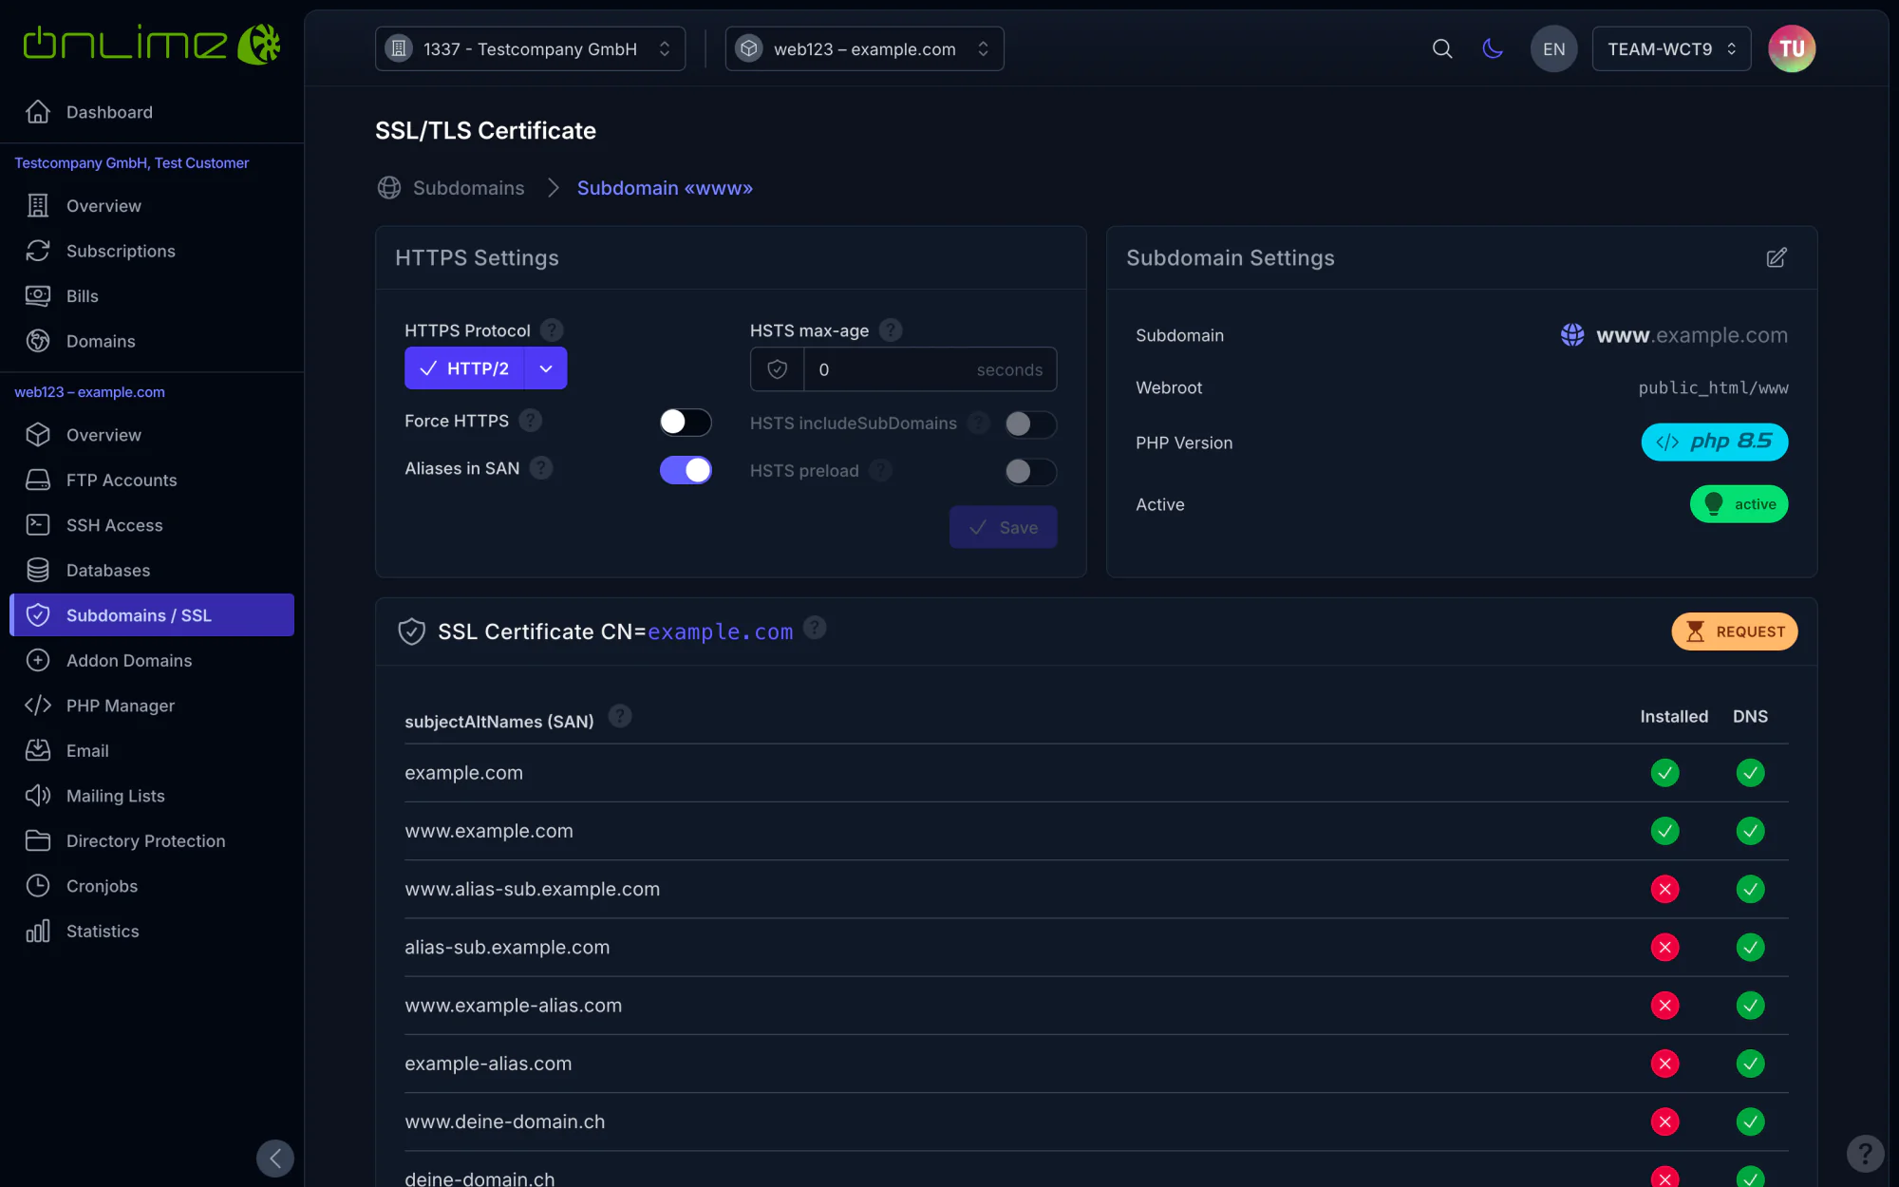This screenshot has height=1187, width=1899.
Task: Click the edit icon in Subdomain Settings
Action: [x=1777, y=257]
